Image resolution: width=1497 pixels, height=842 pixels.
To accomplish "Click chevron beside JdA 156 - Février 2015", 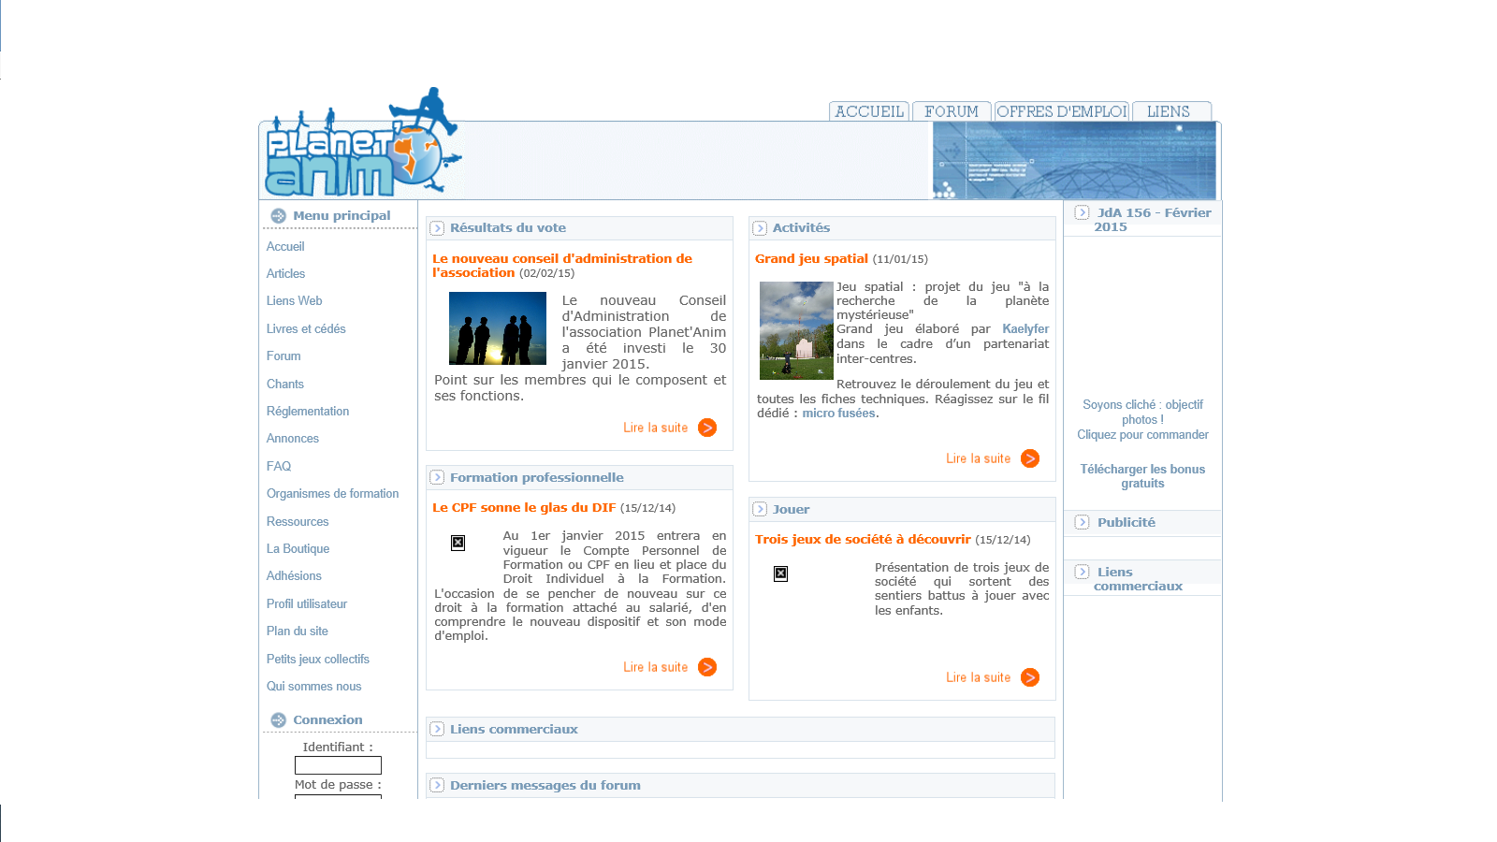I will [1083, 212].
